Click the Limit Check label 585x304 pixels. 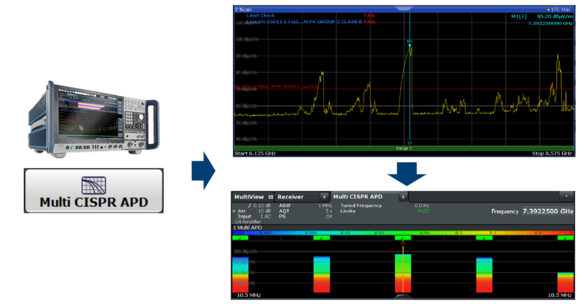point(261,16)
